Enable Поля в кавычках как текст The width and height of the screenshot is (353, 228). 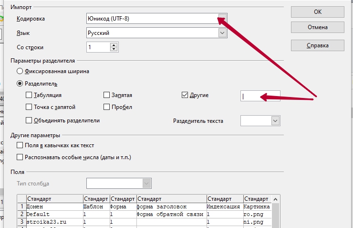click(x=20, y=145)
